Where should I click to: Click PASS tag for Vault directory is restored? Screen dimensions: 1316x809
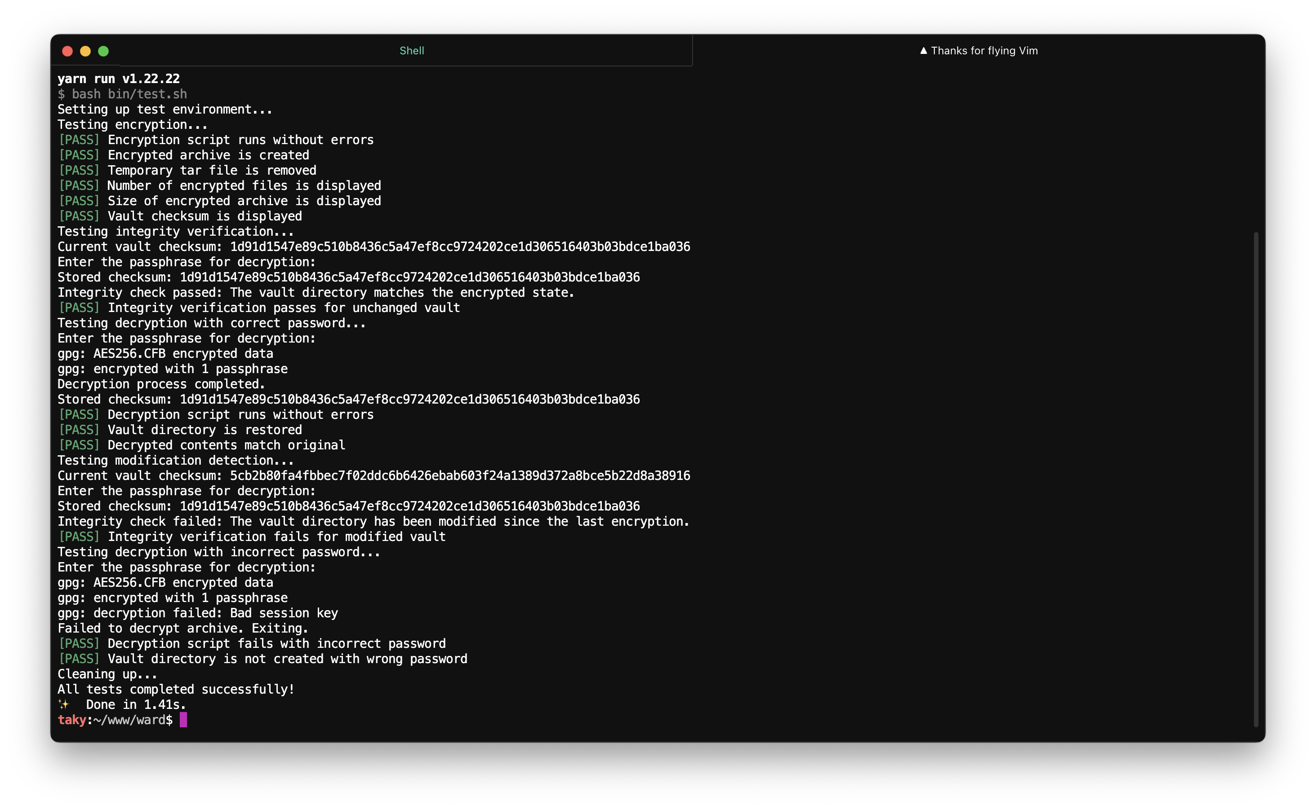(x=79, y=430)
